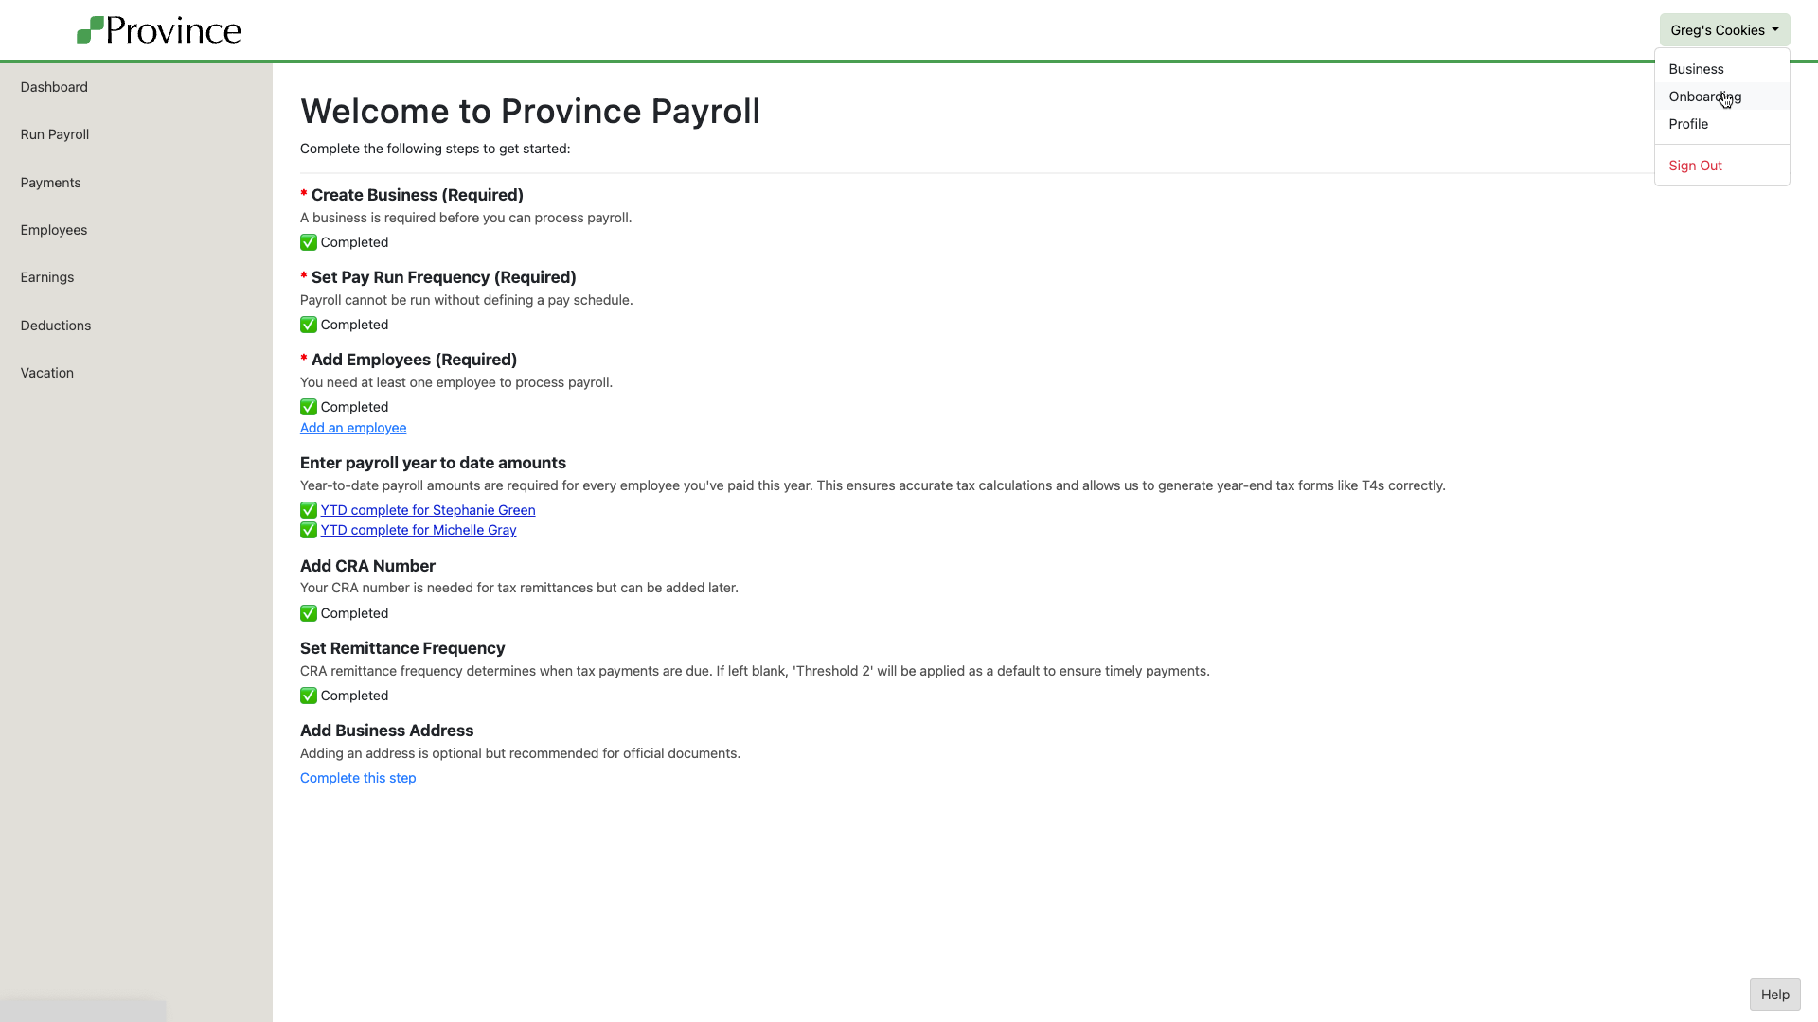Click the checkmark under Set Remittance Frequency
This screenshot has width=1818, height=1022.
click(309, 696)
